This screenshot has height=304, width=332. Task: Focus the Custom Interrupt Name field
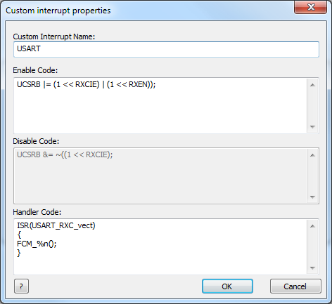166,49
